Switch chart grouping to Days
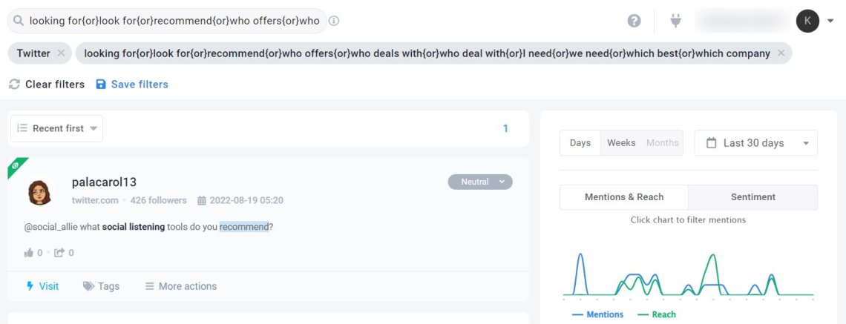The image size is (846, 324). click(x=580, y=143)
